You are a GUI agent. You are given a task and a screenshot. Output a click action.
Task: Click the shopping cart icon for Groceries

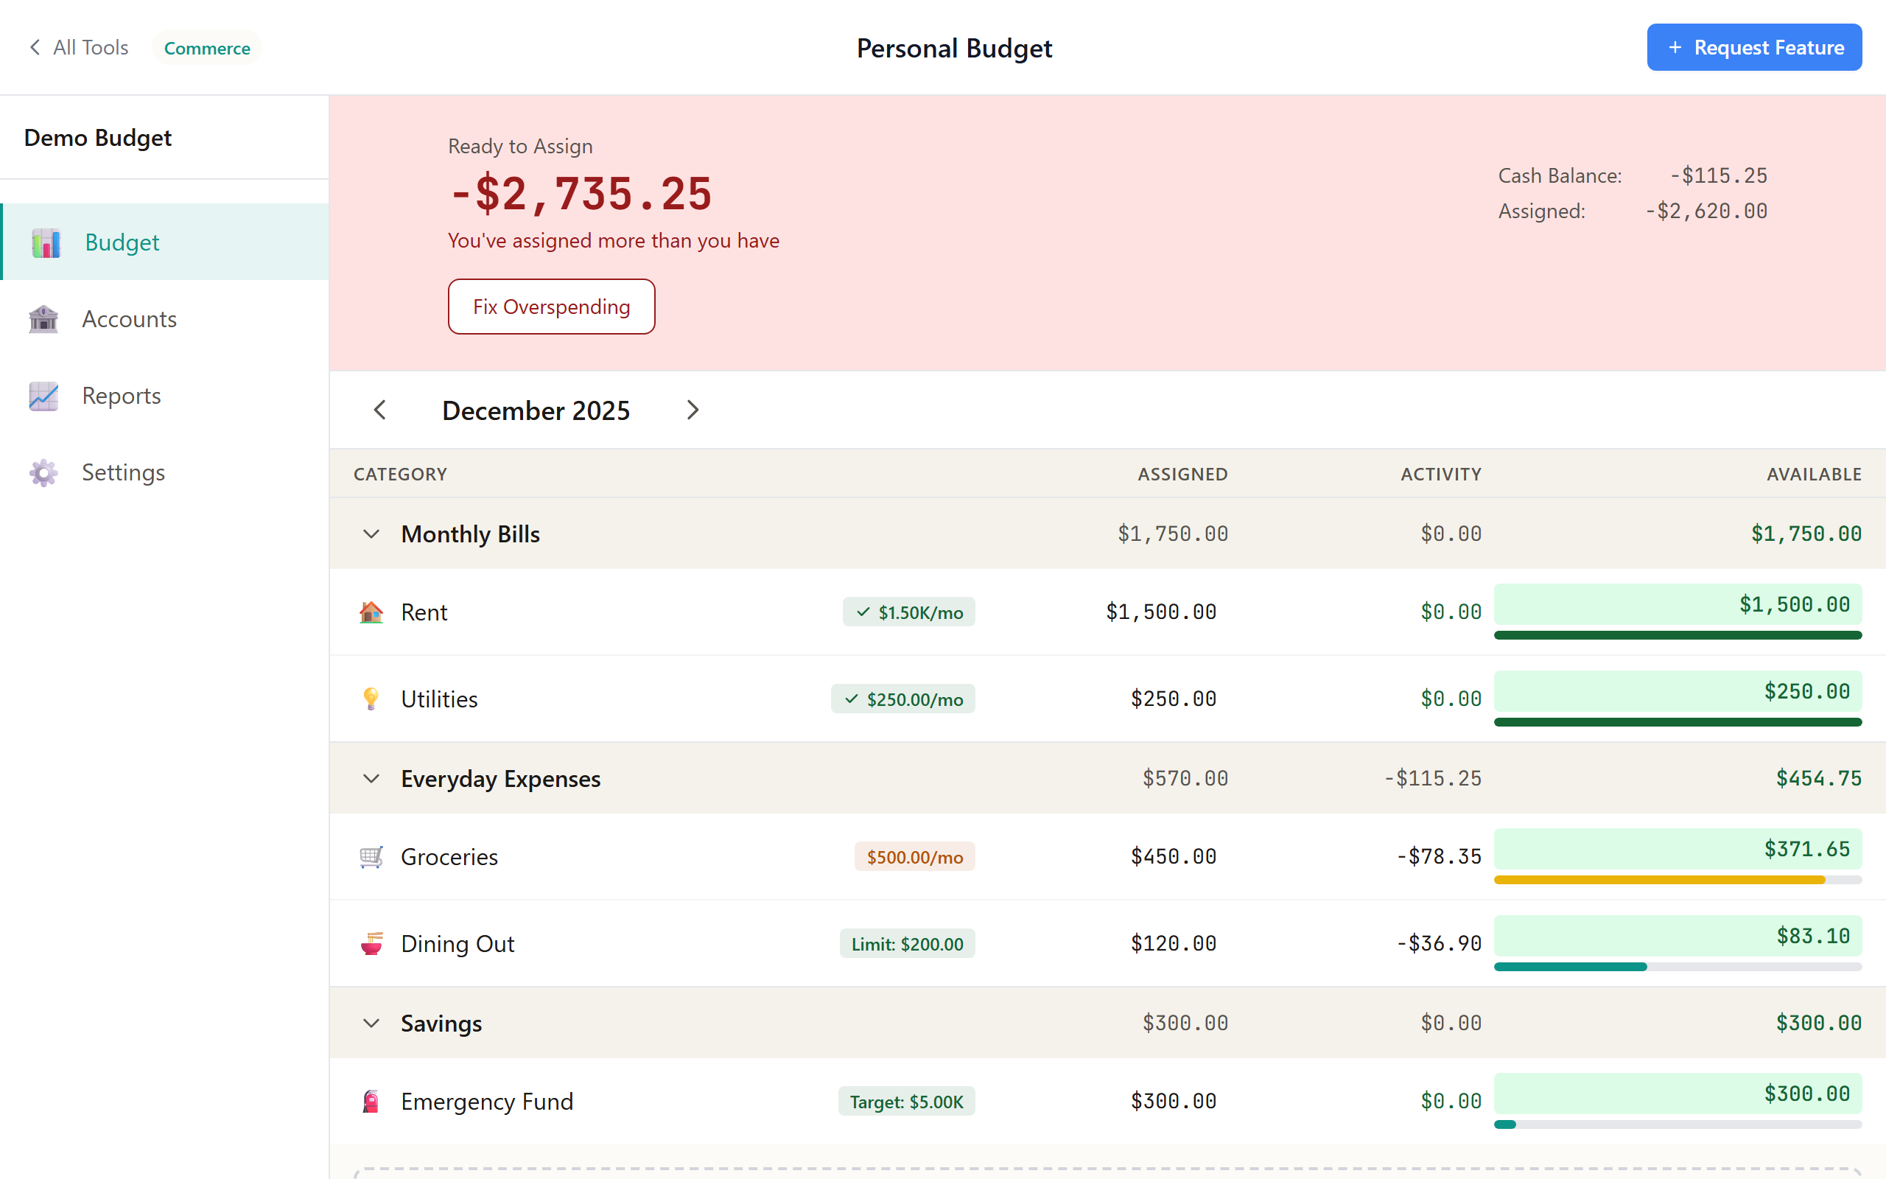point(373,856)
